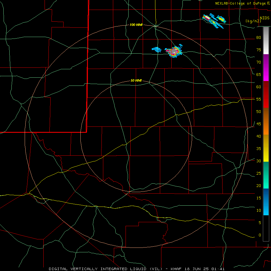
Task: Select the teal-green segment of the color bar
Action: coord(266,175)
